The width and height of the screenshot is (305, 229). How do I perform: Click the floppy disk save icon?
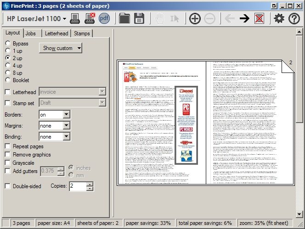pos(139,18)
